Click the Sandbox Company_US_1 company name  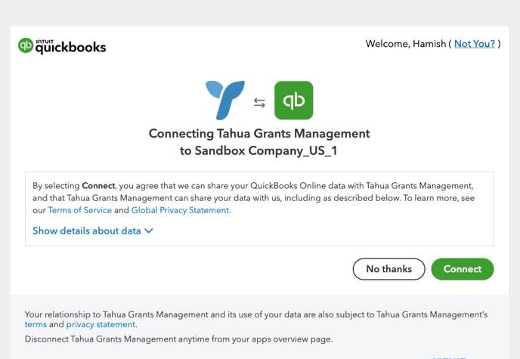coord(266,151)
